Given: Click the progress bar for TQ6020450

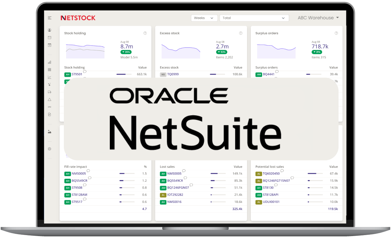Looking at the screenshot, I should pos(315,174).
